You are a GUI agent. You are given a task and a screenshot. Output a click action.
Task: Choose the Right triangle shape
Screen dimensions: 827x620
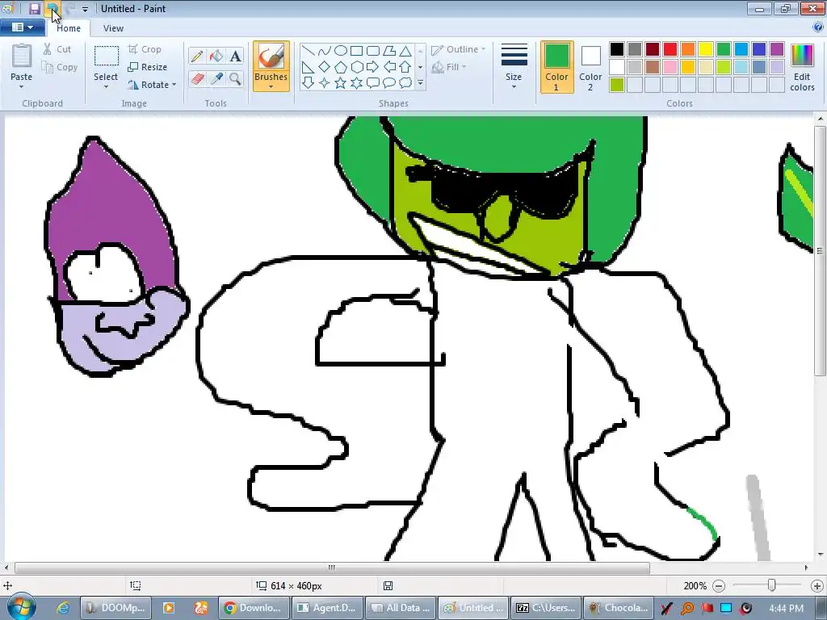309,67
